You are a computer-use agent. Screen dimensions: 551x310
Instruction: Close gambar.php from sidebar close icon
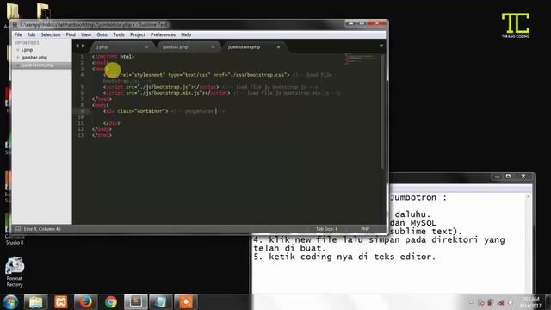coord(18,58)
